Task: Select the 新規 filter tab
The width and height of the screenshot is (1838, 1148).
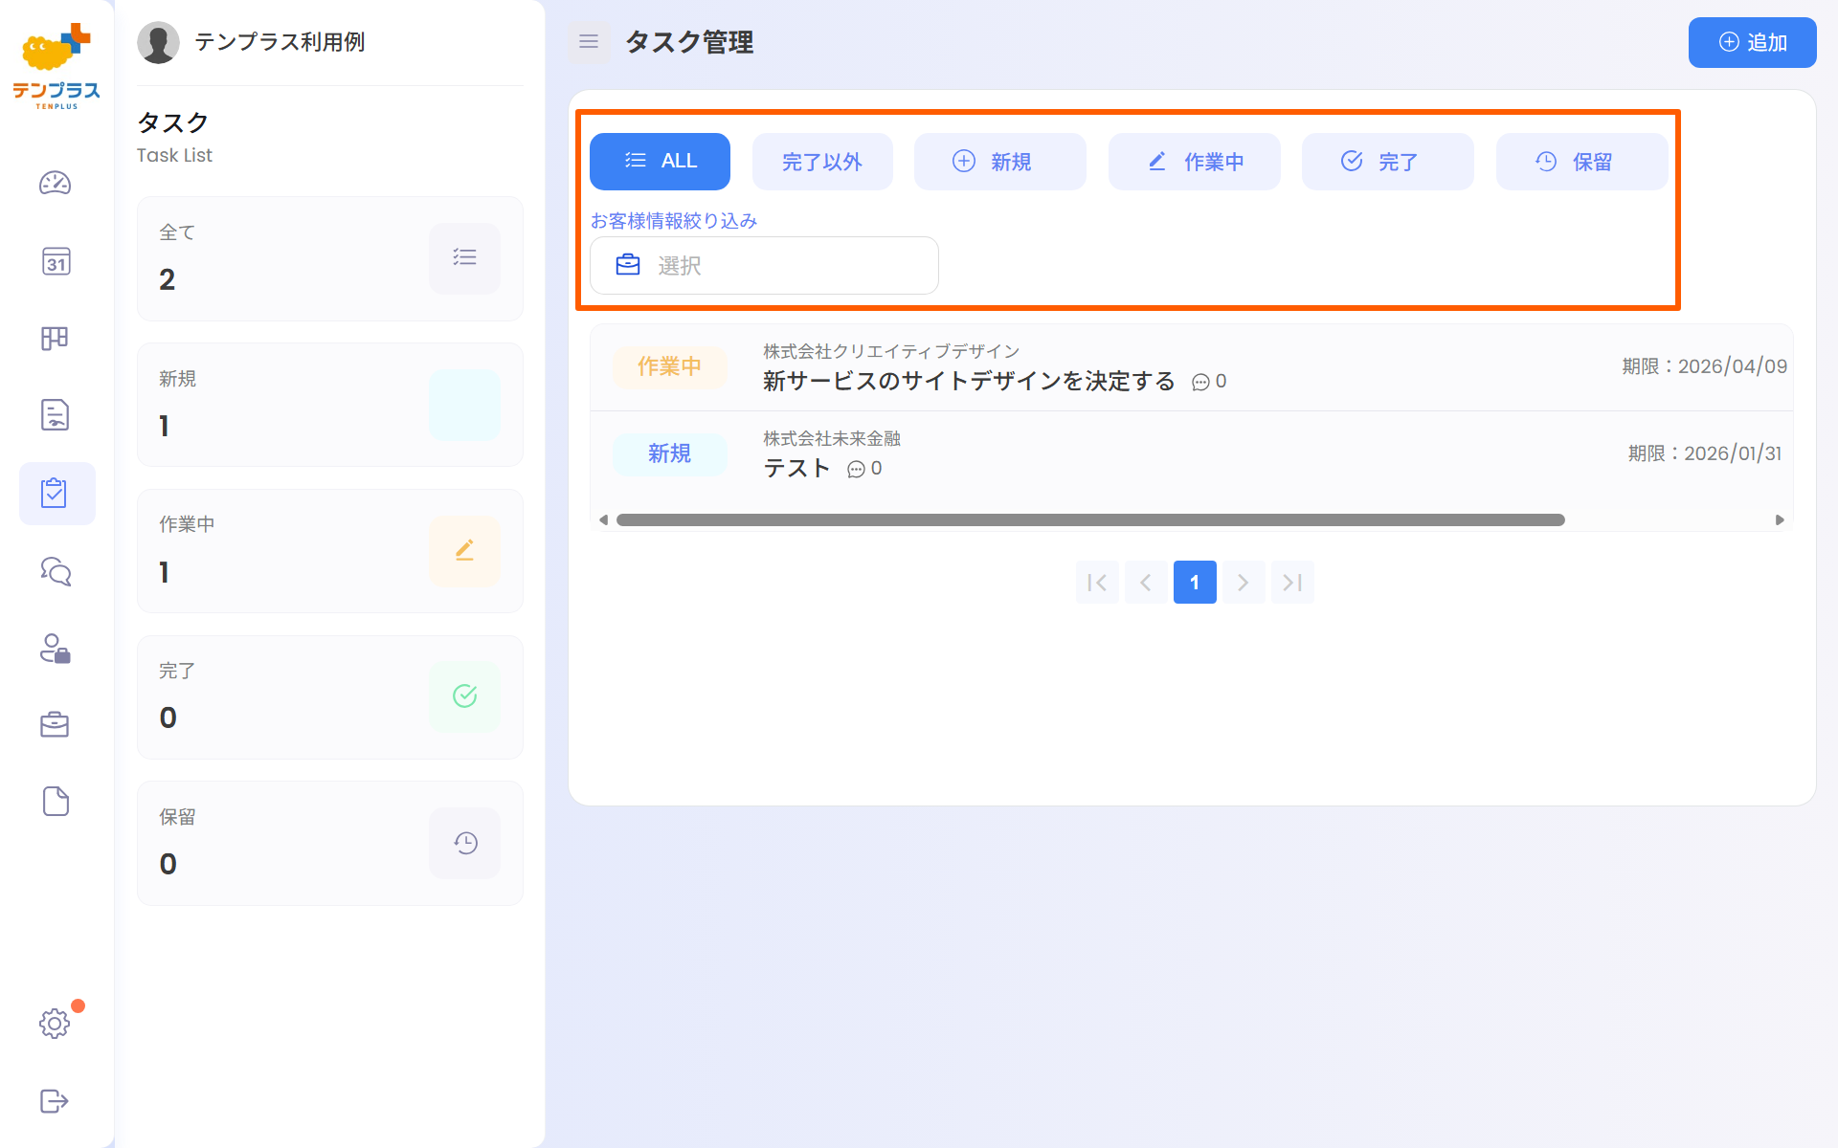Action: pyautogui.click(x=1000, y=161)
